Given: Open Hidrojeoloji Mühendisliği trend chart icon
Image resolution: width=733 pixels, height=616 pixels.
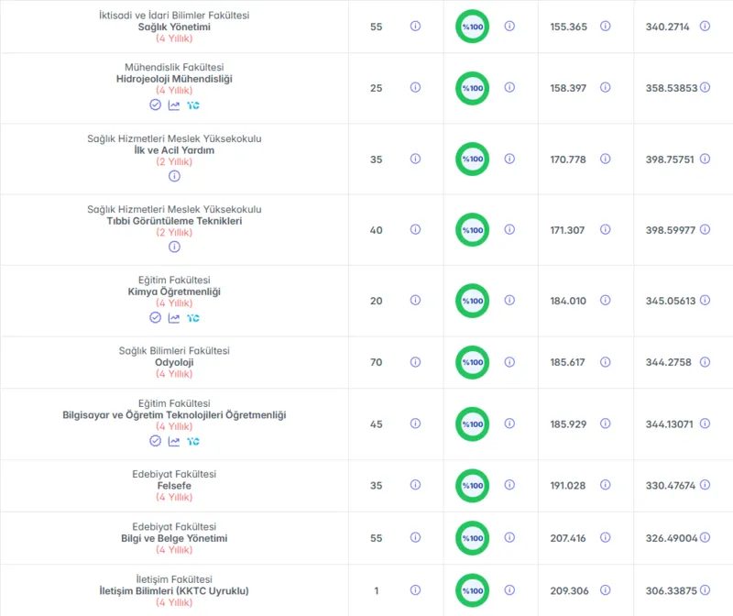Looking at the screenshot, I should [x=174, y=105].
